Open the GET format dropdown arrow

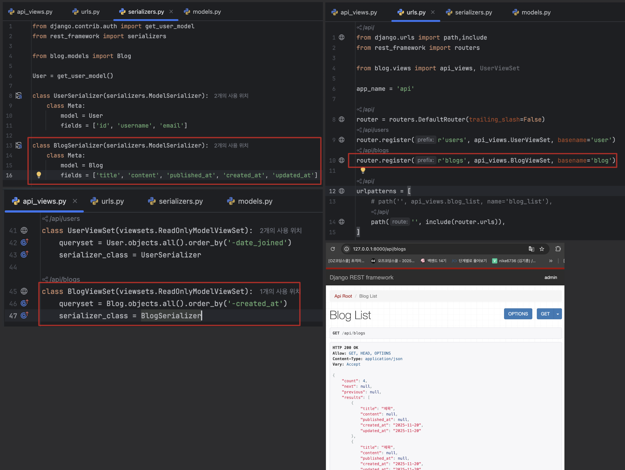(x=557, y=314)
